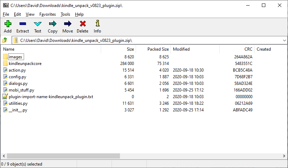Open the Help menu
288x168 pixels.
coord(79,14)
